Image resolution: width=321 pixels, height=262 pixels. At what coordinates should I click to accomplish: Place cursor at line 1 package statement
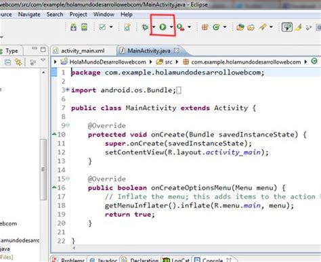click(x=167, y=72)
